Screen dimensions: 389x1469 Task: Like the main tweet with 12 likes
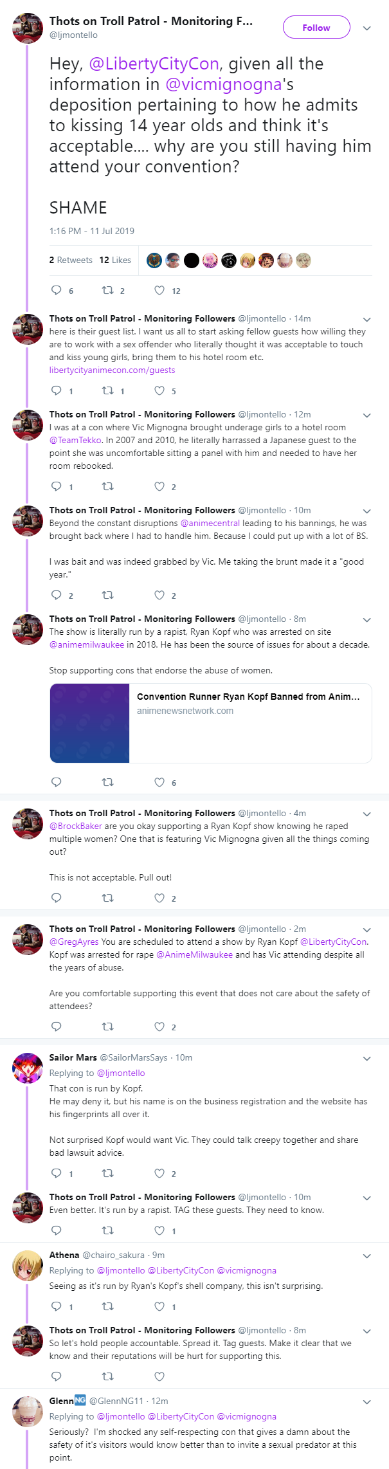coord(159,291)
